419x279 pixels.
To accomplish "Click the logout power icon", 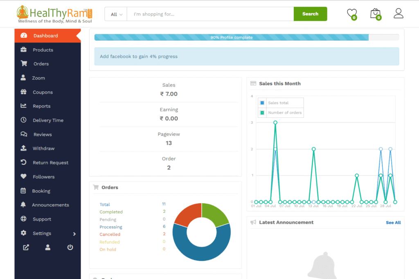I will 70,247.
